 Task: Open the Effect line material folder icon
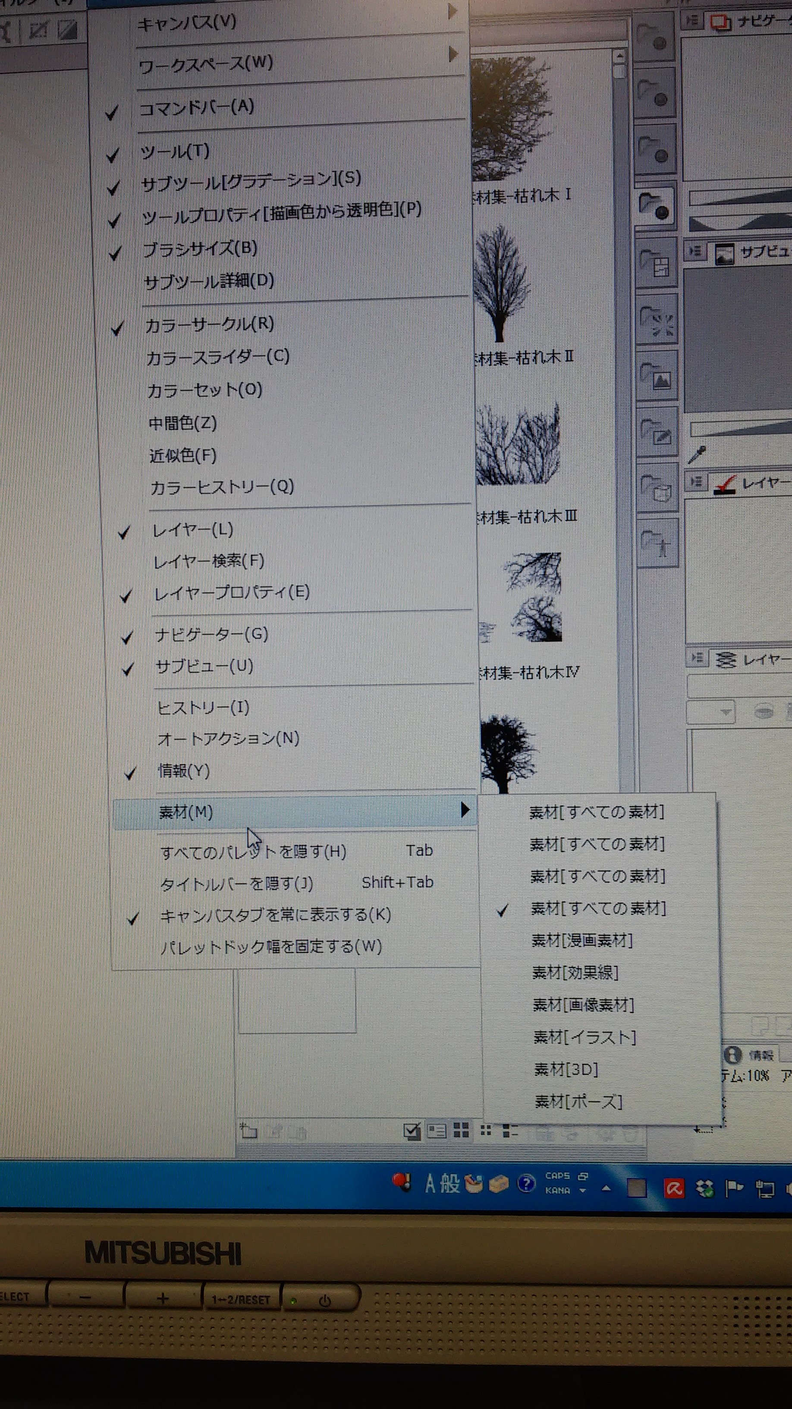coord(657,320)
